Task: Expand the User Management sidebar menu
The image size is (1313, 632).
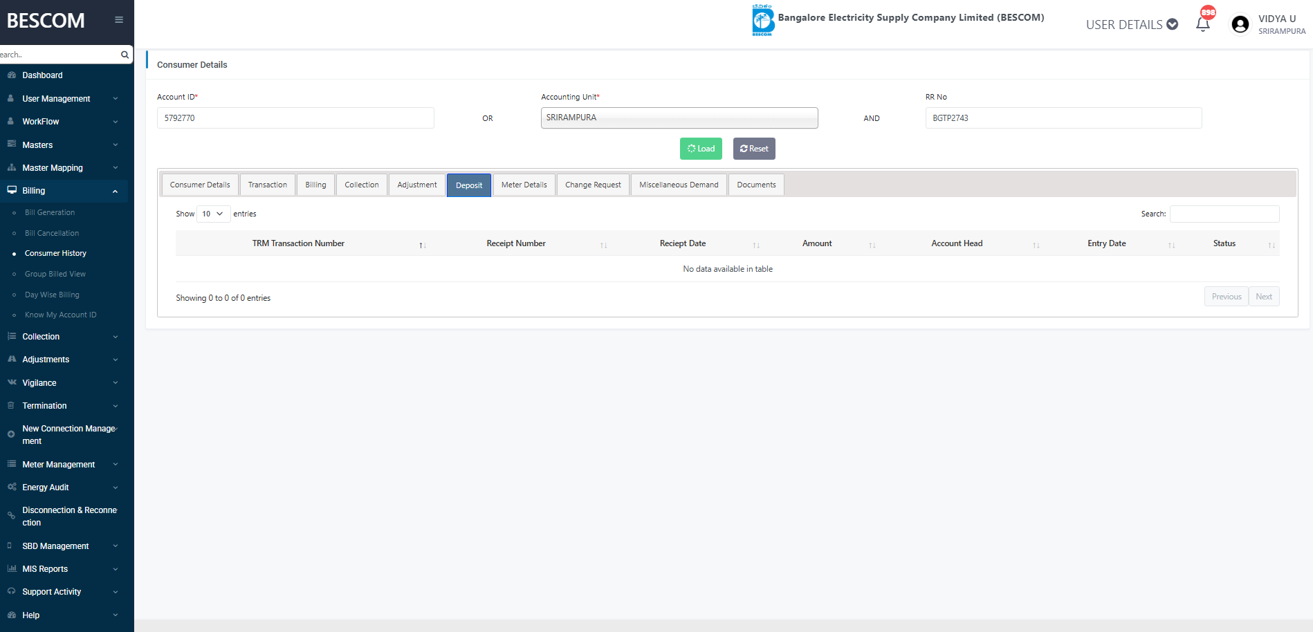Action: (x=64, y=99)
